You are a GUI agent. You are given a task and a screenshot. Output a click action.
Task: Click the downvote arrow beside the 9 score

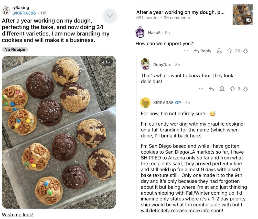pyautogui.click(x=246, y=89)
